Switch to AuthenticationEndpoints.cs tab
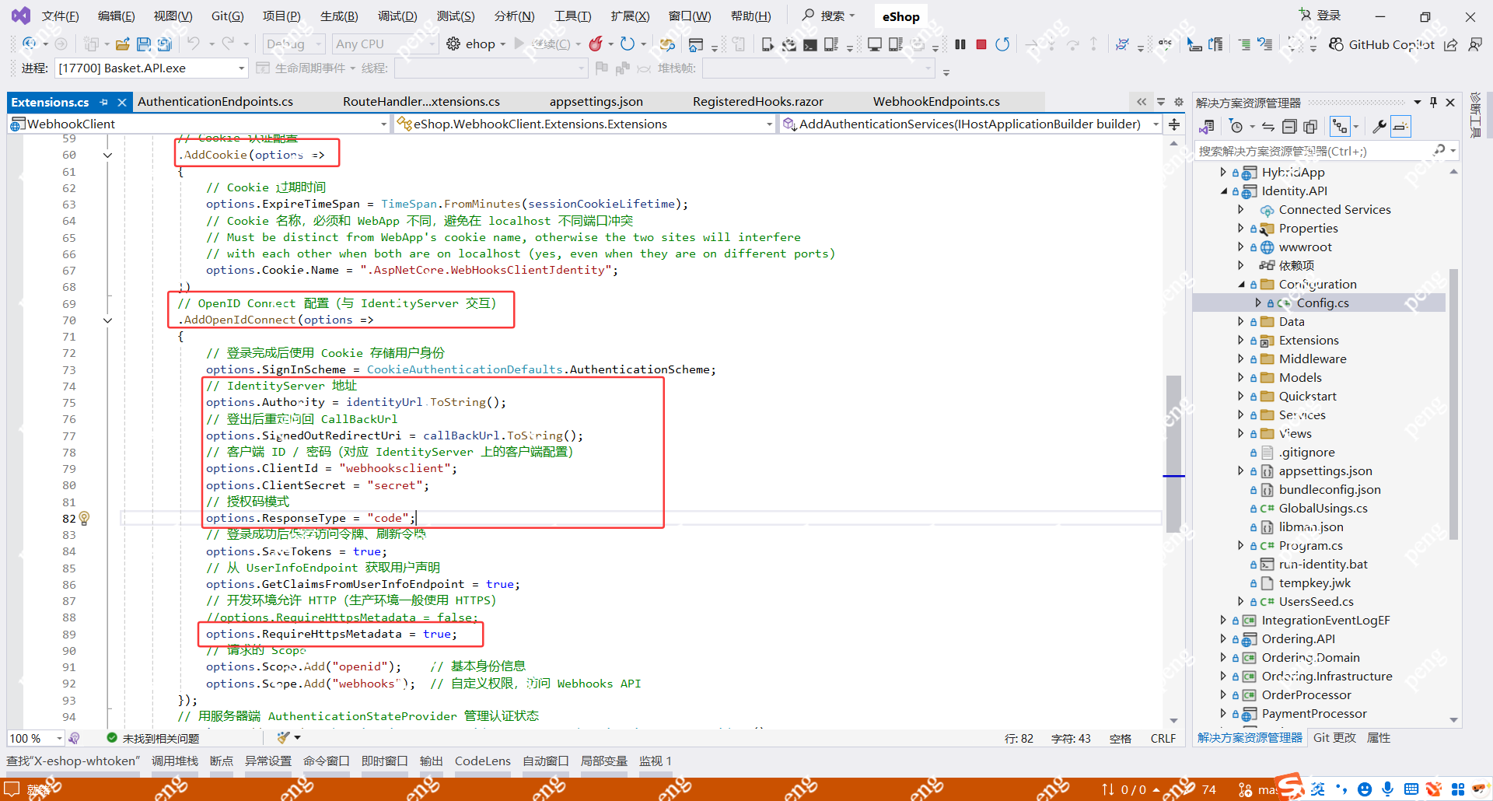This screenshot has width=1493, height=801. (215, 102)
